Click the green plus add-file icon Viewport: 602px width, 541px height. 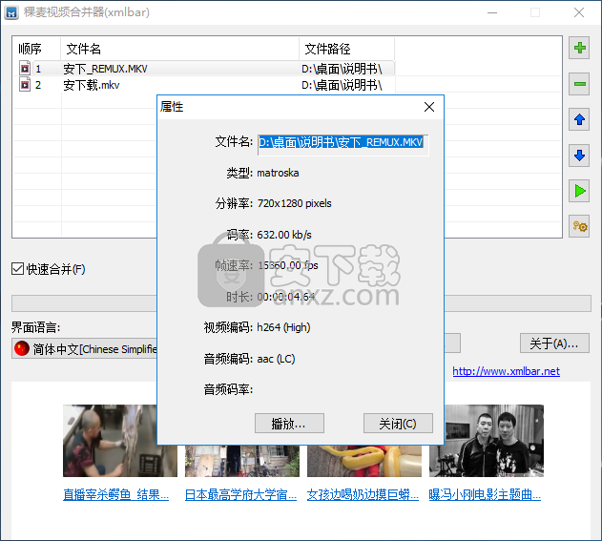coord(579,48)
